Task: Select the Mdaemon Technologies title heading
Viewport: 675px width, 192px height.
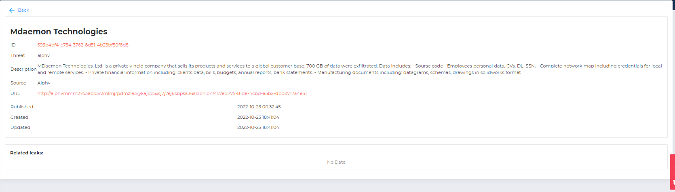Action: click(x=59, y=32)
